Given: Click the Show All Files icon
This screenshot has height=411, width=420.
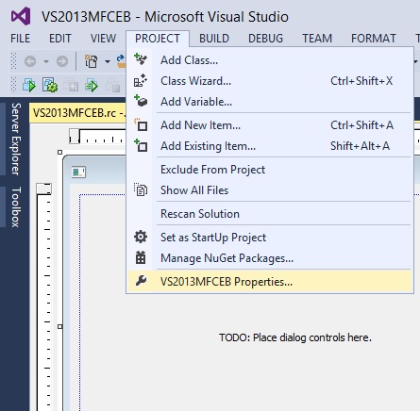Looking at the screenshot, I should click(141, 189).
